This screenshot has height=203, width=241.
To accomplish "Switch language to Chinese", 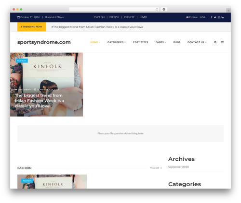I will tap(129, 17).
